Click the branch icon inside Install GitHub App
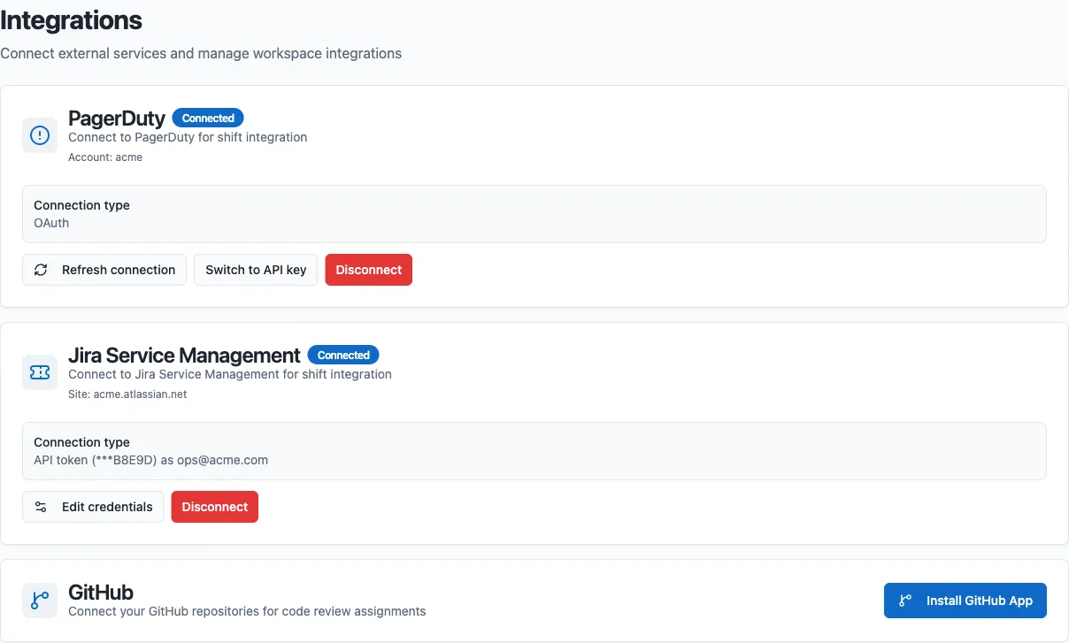 click(905, 601)
